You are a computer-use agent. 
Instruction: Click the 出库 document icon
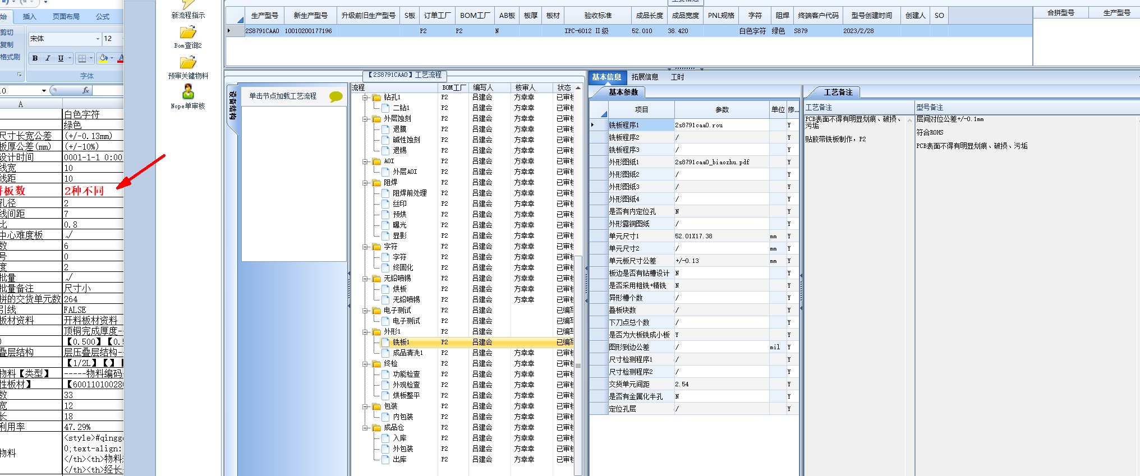click(386, 459)
